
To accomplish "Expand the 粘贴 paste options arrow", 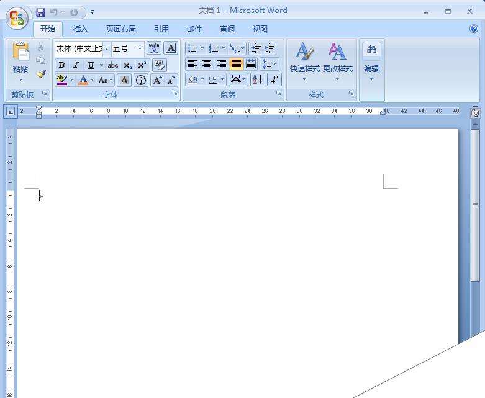I will tap(20, 79).
